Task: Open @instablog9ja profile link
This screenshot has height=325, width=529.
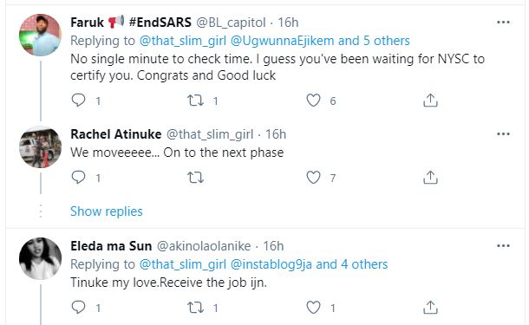Action: coord(271,264)
